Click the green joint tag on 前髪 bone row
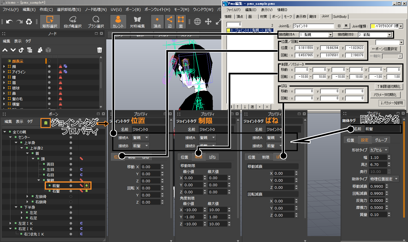Screen dimensions: 408x242 click(87, 186)
